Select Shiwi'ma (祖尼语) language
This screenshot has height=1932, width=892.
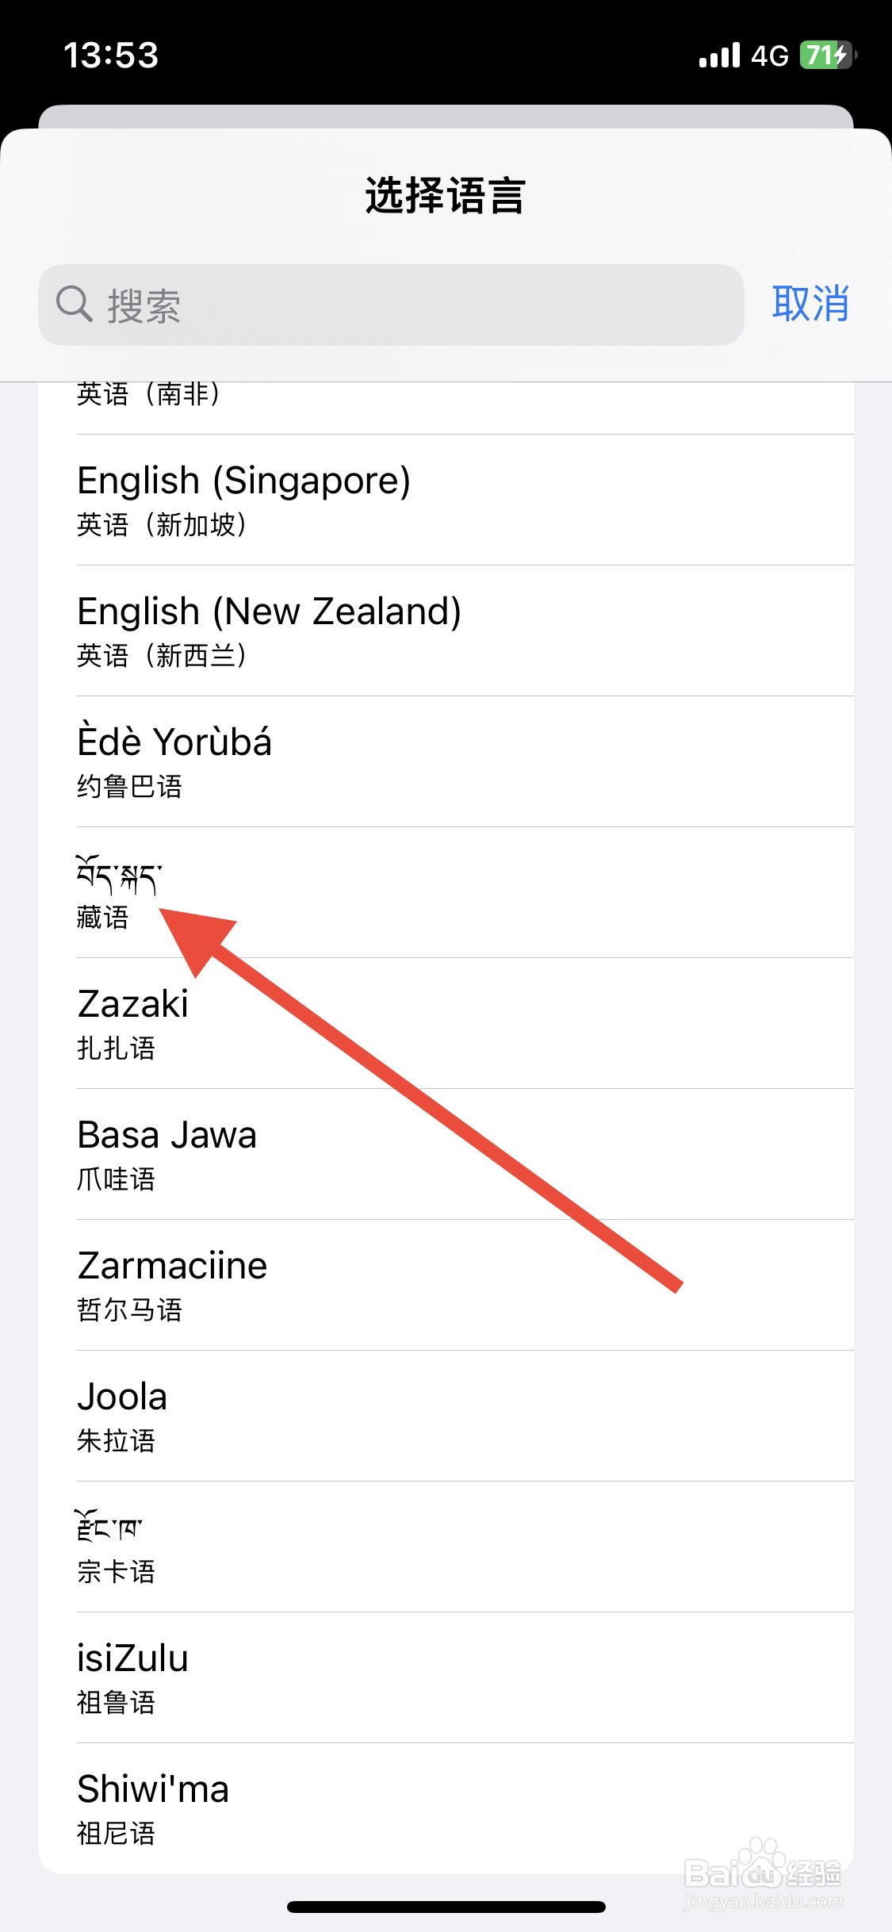point(444,1808)
